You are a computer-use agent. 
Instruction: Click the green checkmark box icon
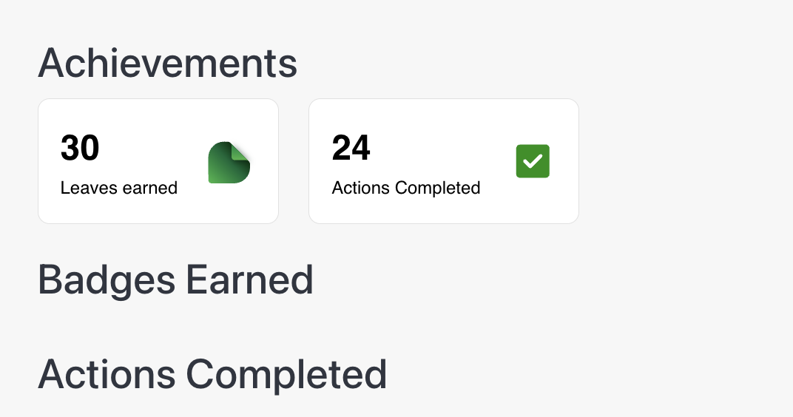click(x=533, y=161)
